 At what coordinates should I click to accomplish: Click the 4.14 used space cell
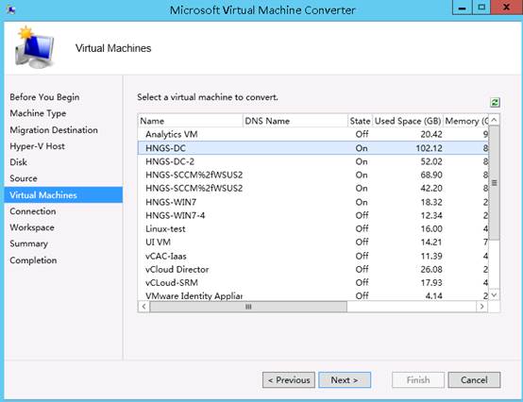point(434,295)
